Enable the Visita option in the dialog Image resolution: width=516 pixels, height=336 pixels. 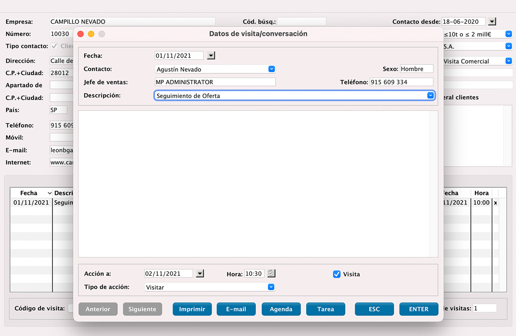click(x=336, y=273)
